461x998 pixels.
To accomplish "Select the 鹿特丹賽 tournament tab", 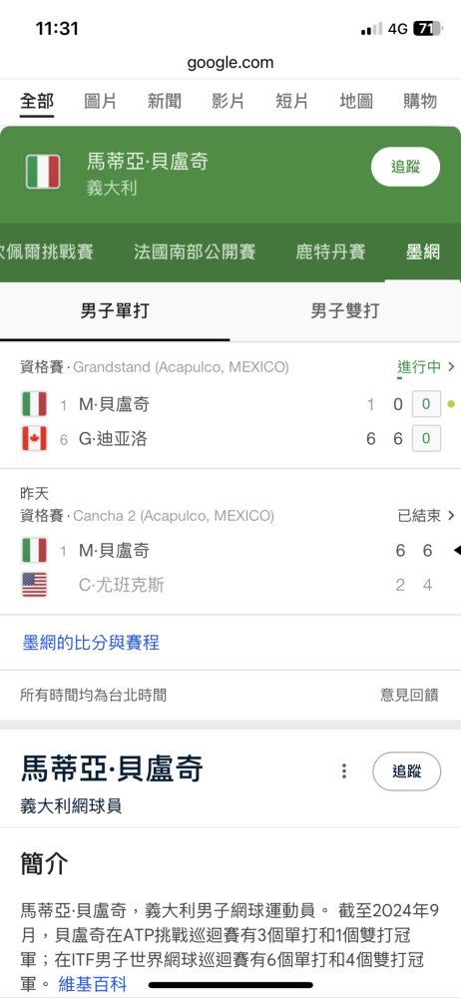I will click(331, 252).
